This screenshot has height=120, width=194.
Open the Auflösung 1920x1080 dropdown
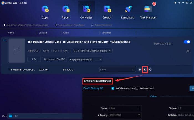click(125, 115)
